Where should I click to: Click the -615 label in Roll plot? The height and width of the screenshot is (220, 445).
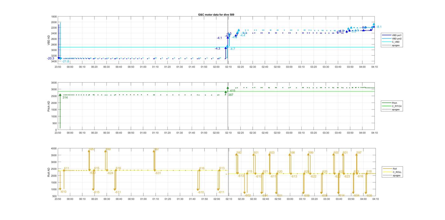pos(96,192)
